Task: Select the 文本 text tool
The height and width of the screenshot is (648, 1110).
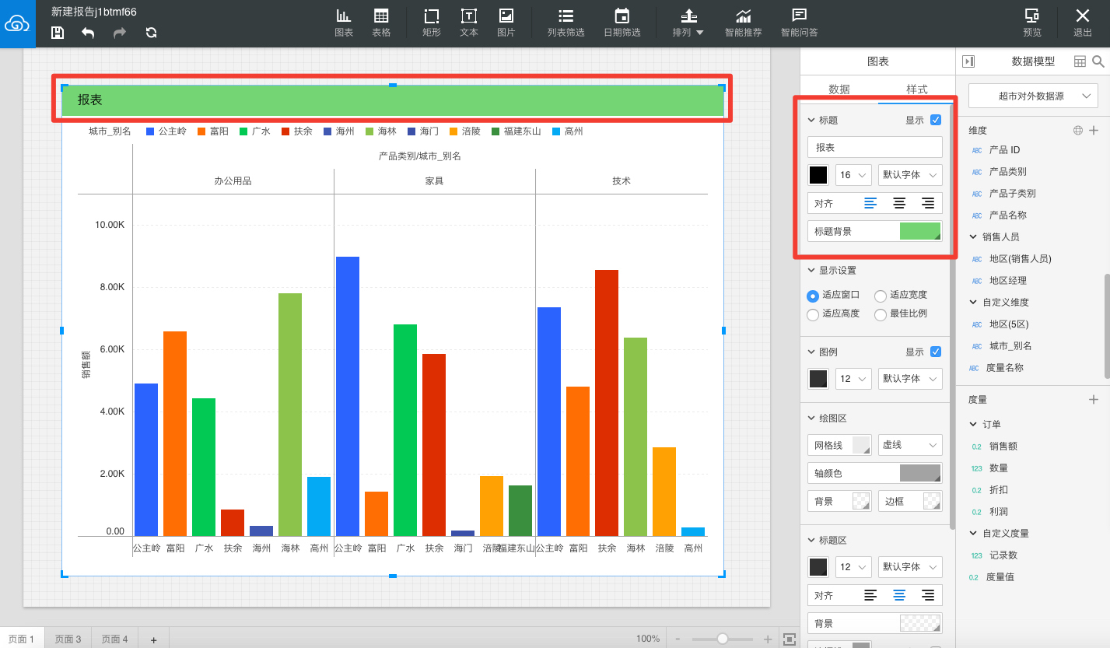Action: point(469,23)
